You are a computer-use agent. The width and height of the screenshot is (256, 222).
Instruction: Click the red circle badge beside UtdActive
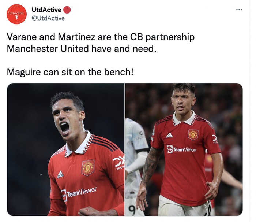67,10
